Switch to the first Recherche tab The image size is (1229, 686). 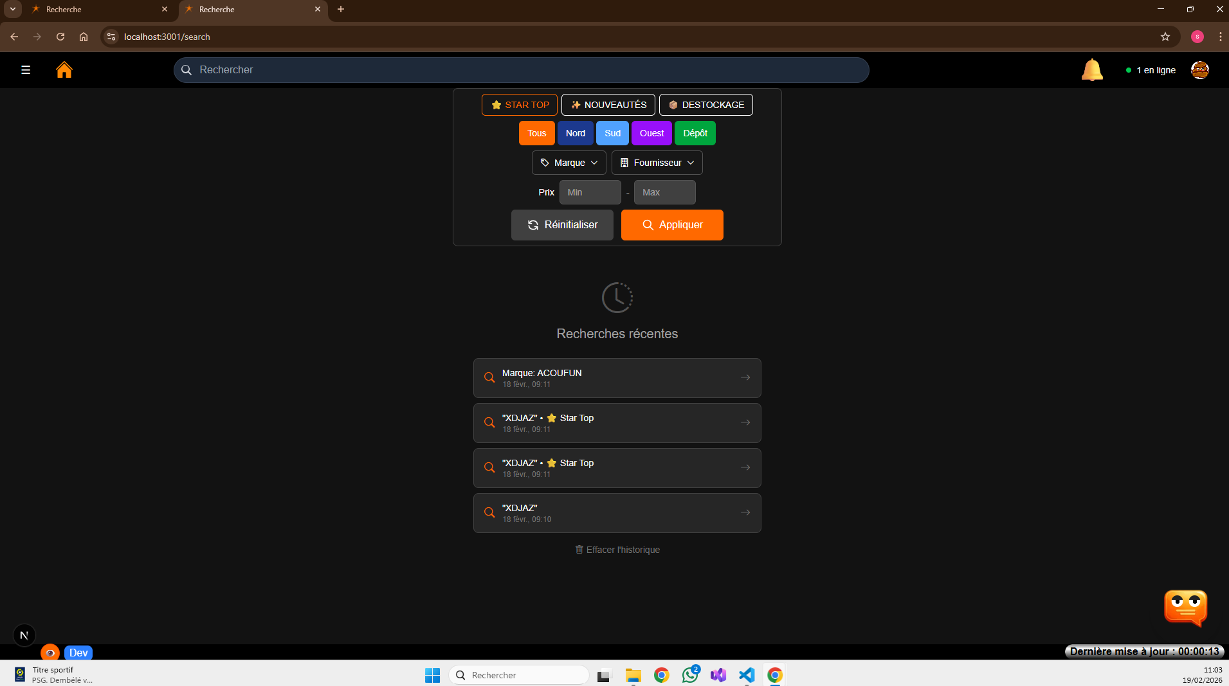(x=96, y=9)
